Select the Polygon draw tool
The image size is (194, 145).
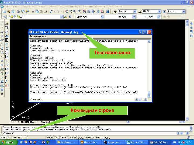click(2, 36)
